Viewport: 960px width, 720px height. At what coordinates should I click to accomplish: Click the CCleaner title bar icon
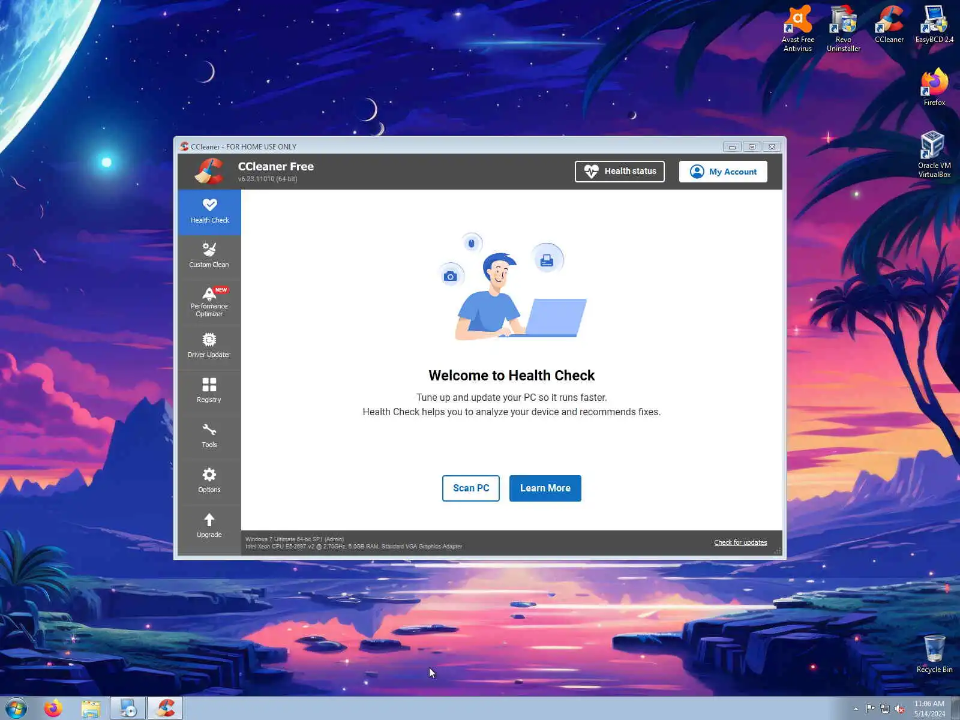pos(184,146)
